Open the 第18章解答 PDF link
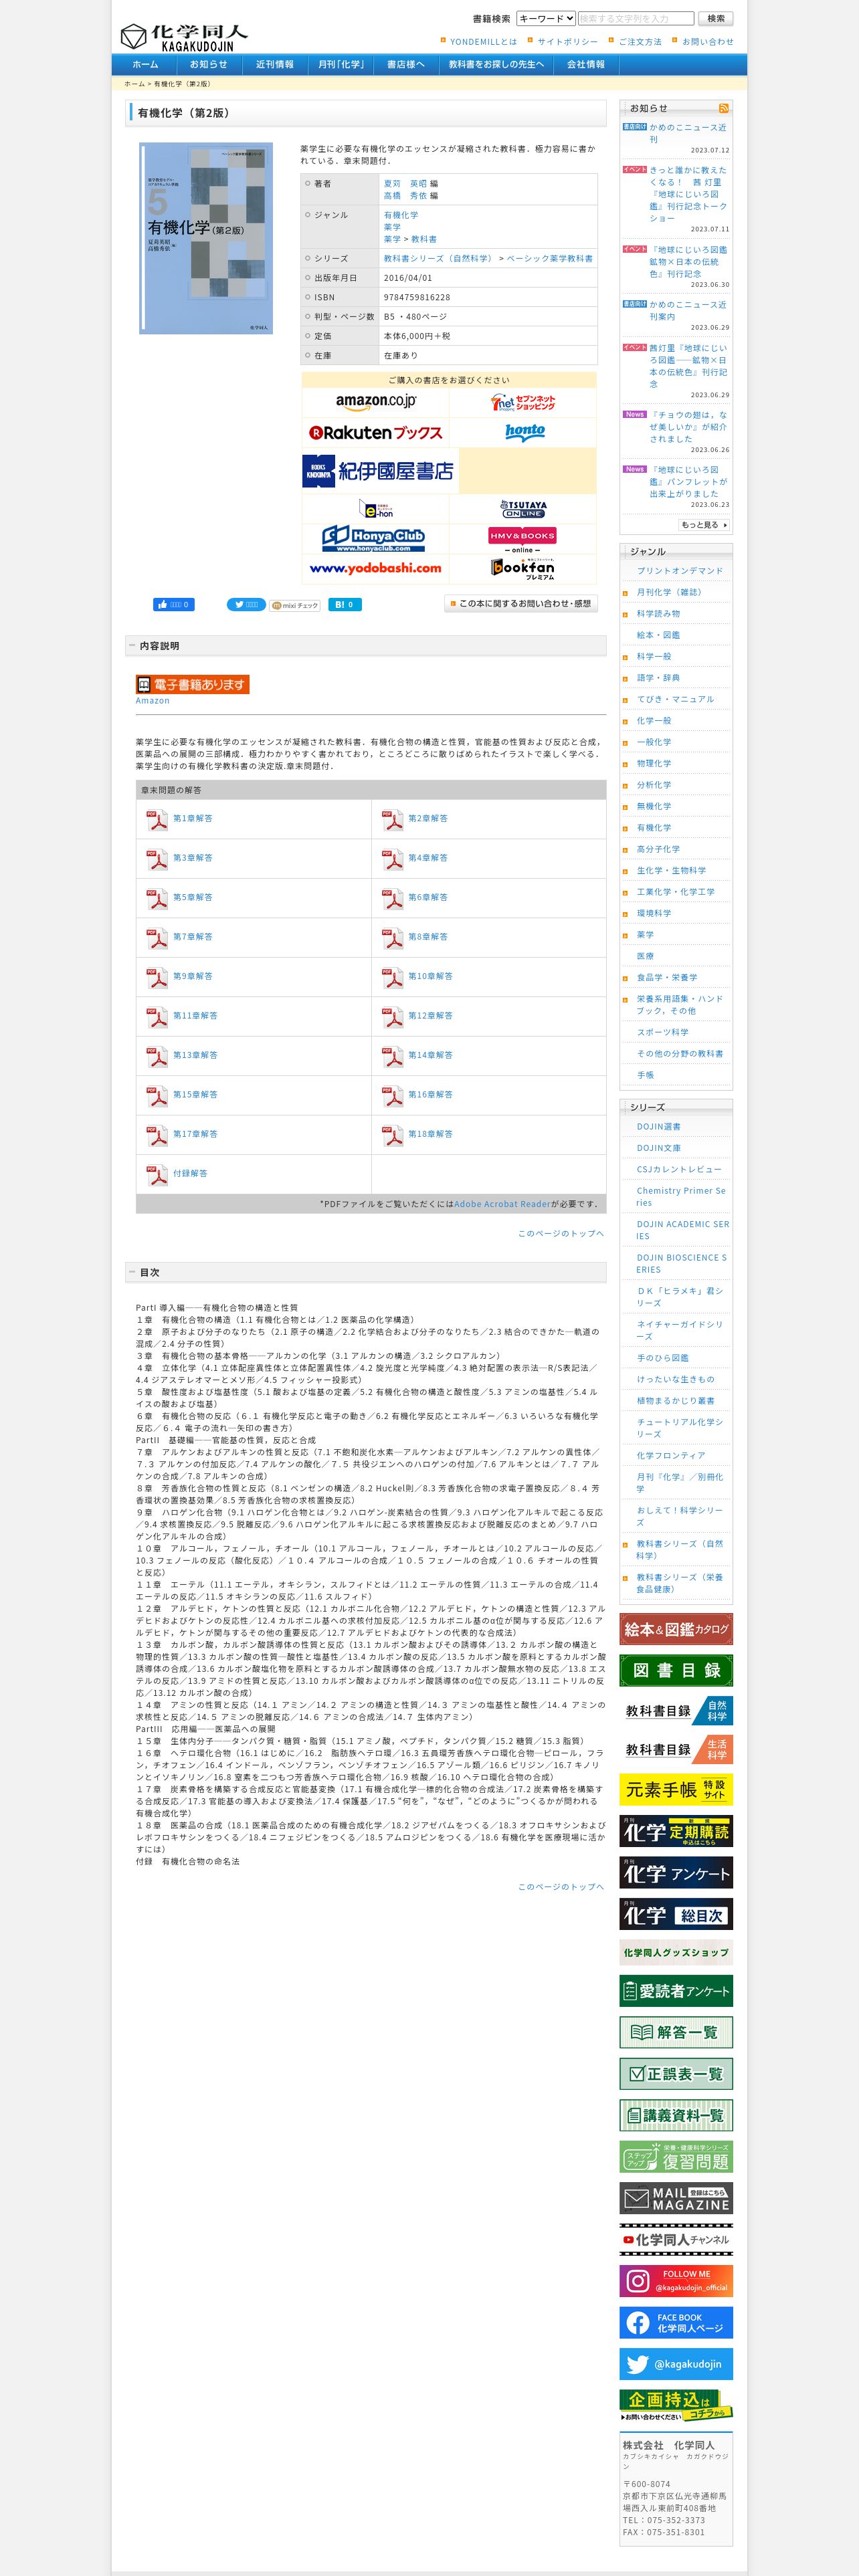 coord(430,1134)
